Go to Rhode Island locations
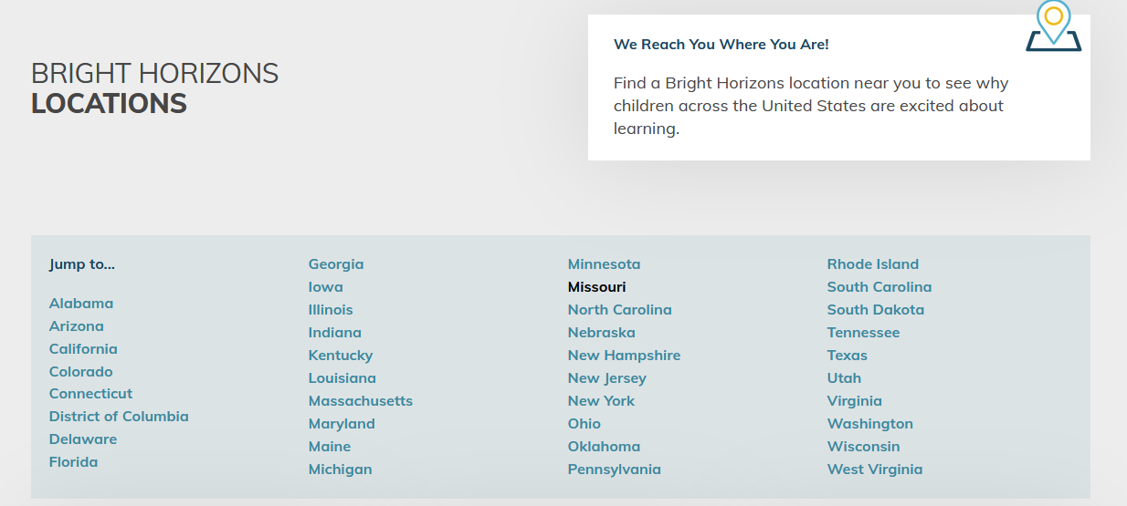This screenshot has height=506, width=1127. [x=872, y=264]
